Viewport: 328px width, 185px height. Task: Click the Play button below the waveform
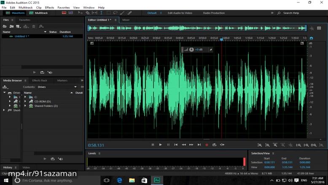click(160, 145)
